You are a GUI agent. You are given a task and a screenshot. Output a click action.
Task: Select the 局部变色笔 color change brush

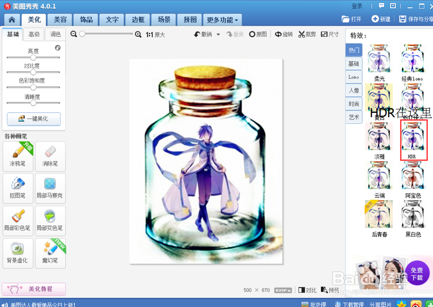pyautogui.click(x=50, y=221)
